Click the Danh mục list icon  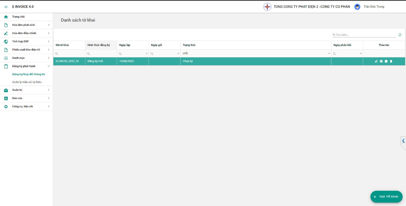tap(6, 58)
